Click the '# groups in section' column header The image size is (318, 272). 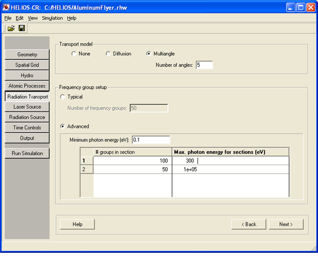tap(132, 152)
